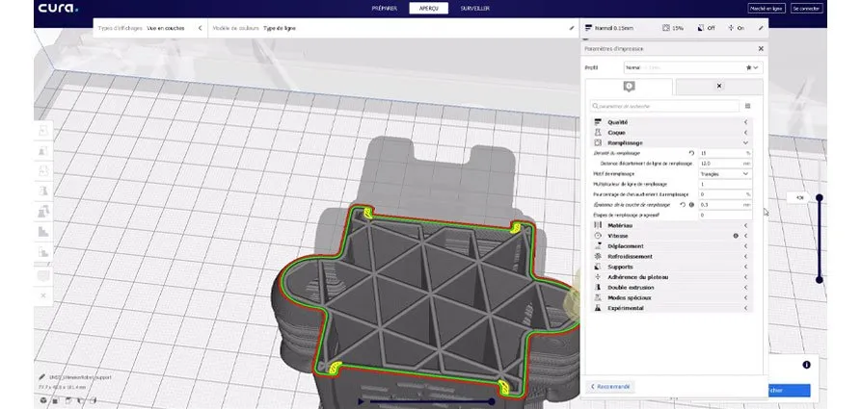This screenshot has width=861, height=409.
Task: Click the Étapes de remplissage progressif field
Action: tap(725, 215)
